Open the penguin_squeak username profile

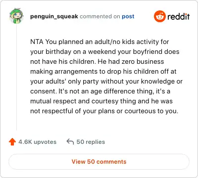[x=54, y=16]
